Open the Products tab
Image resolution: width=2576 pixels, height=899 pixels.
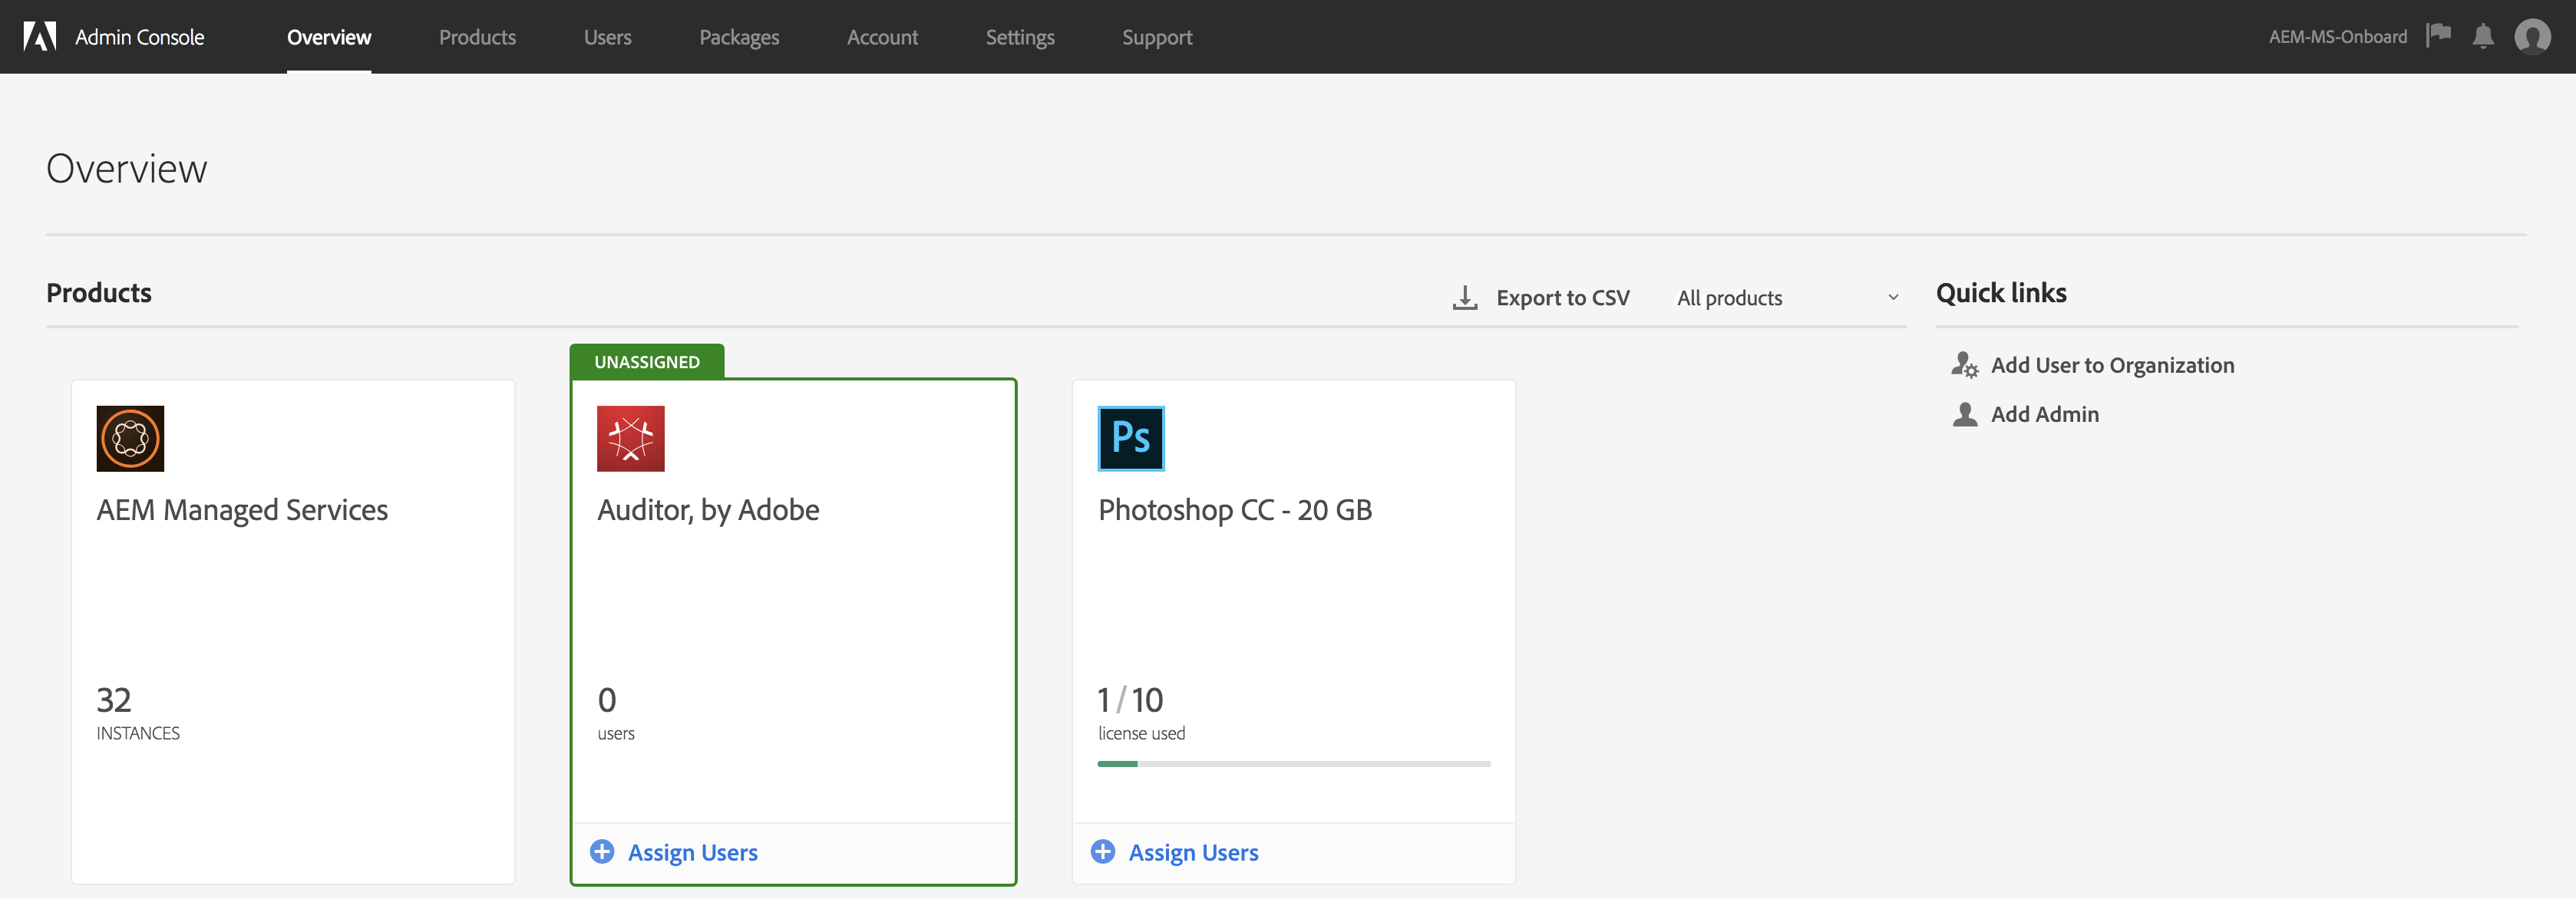pos(477,37)
